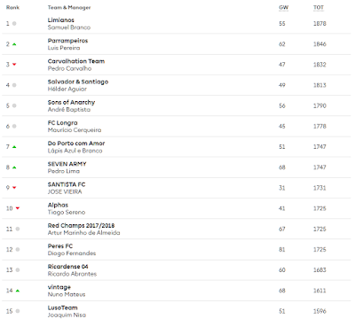Click the grey dot beside rank 15
355x319 pixels.
click(x=18, y=311)
